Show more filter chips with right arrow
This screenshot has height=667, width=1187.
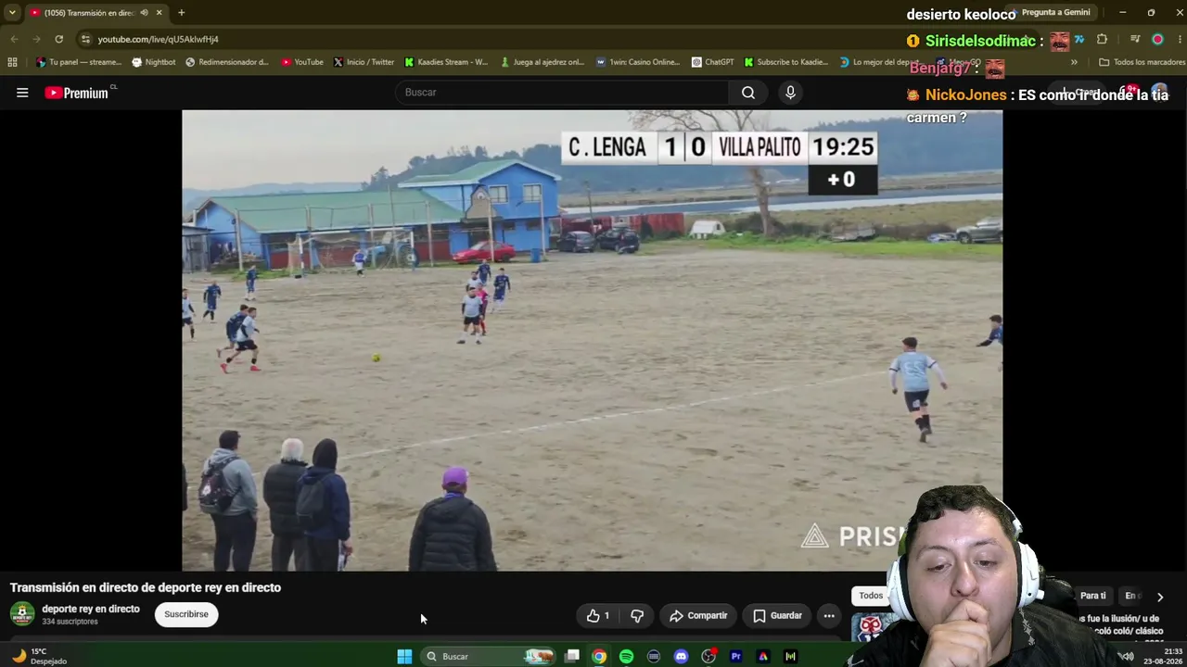pyautogui.click(x=1159, y=597)
